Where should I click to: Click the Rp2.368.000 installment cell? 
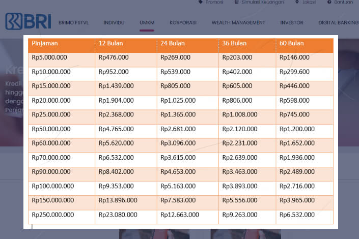(126, 117)
